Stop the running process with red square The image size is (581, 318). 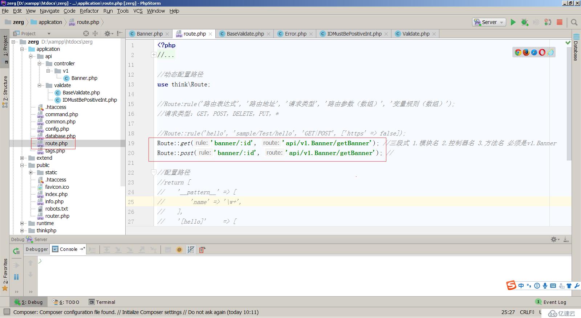point(560,22)
